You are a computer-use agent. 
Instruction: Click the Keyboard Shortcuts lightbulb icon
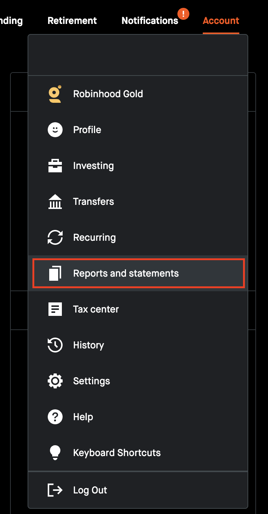click(x=55, y=452)
